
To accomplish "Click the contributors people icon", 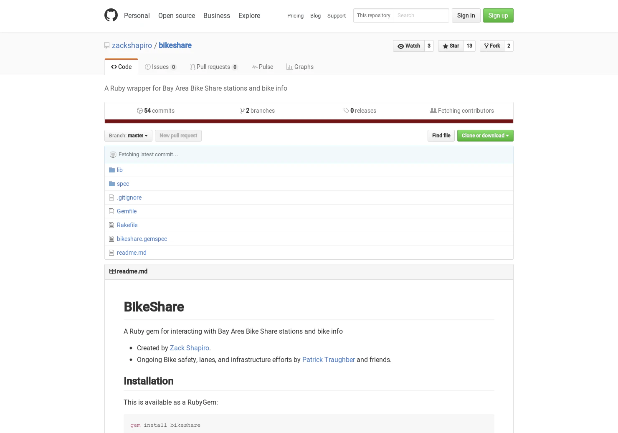I will (433, 111).
